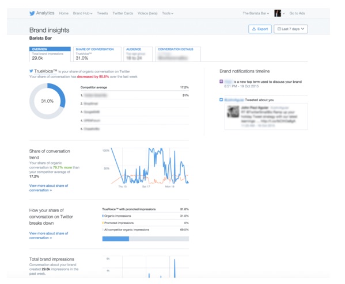The height and width of the screenshot is (284, 345).
Task: Click the blue Tweeted-about-you notification icon
Action: [221, 99]
